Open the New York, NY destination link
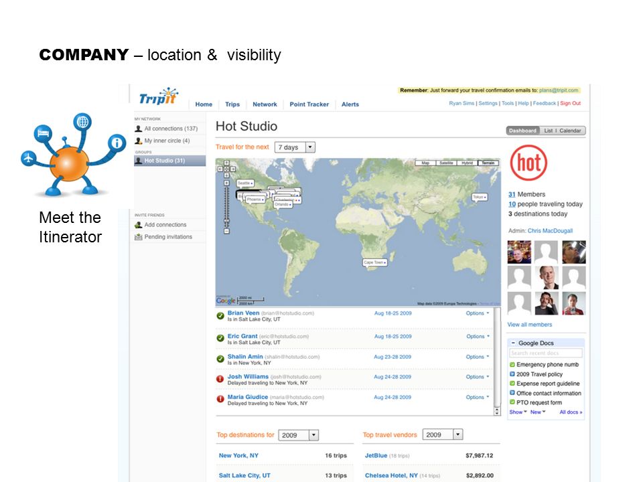643x482 pixels. (238, 455)
